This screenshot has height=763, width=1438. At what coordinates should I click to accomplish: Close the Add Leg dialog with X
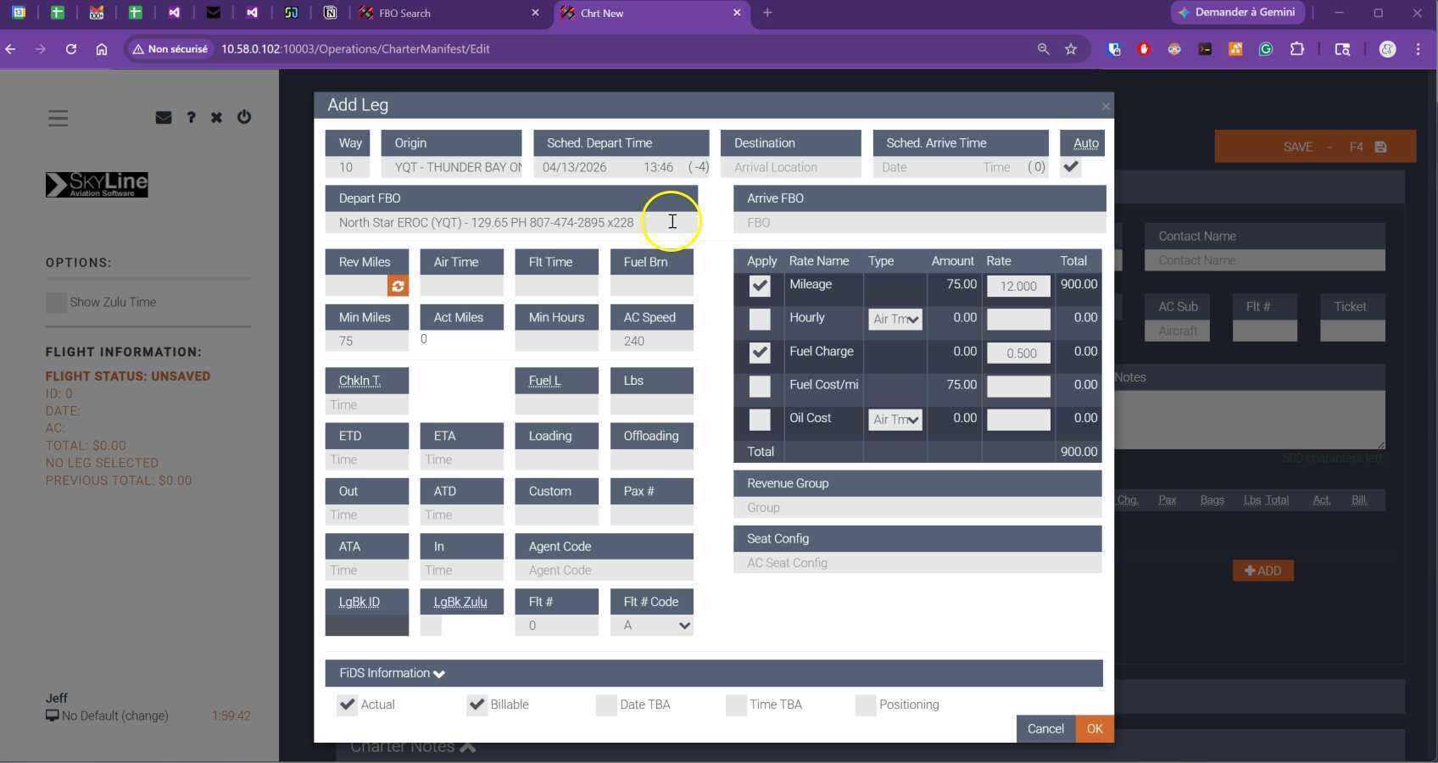click(1105, 106)
